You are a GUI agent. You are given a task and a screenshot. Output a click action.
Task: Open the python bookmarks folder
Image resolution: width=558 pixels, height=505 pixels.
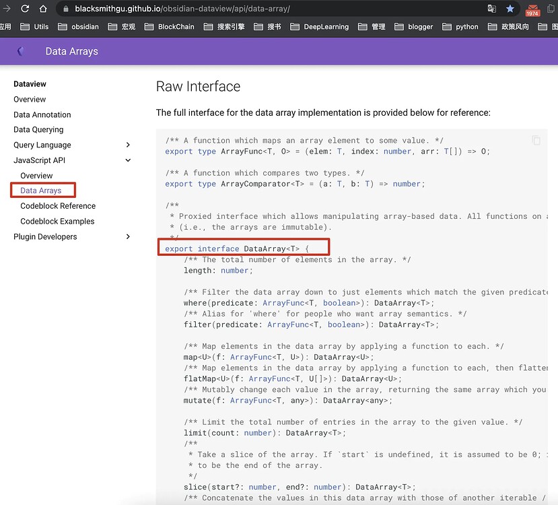[x=466, y=27]
